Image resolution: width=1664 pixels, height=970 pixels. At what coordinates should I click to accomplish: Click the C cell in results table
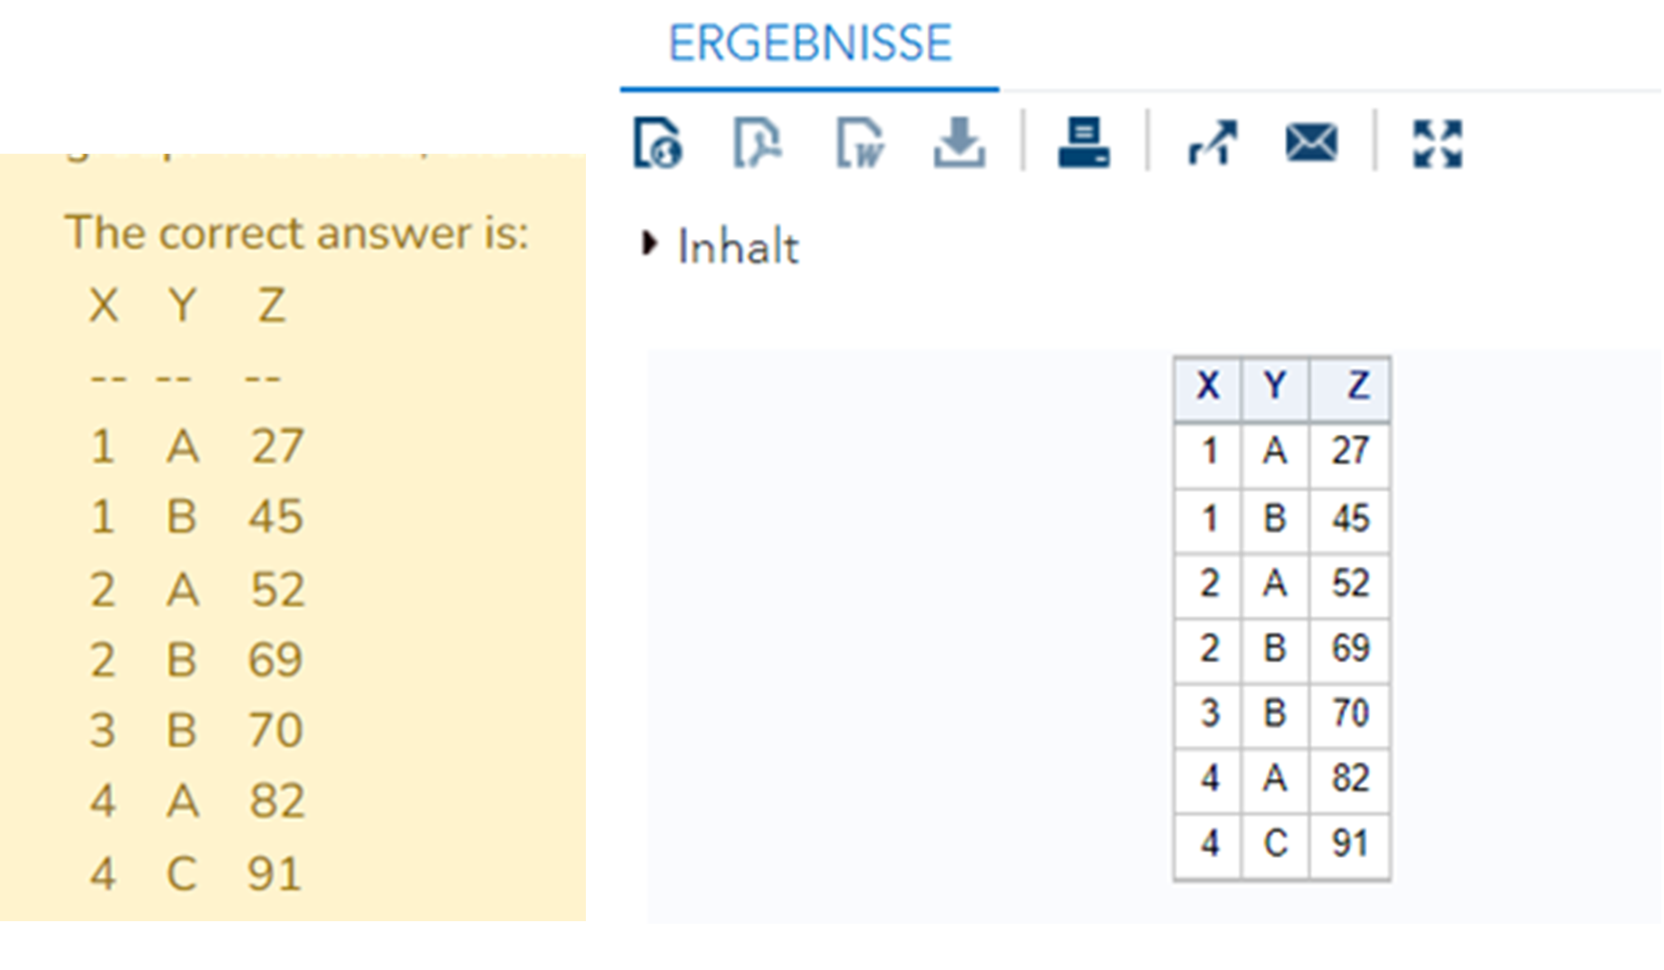point(1274,843)
